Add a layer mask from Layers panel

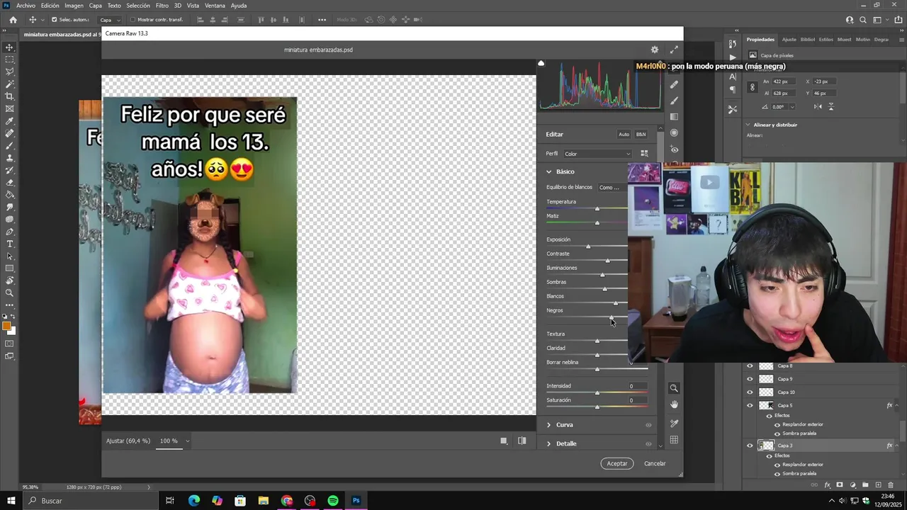[840, 485]
